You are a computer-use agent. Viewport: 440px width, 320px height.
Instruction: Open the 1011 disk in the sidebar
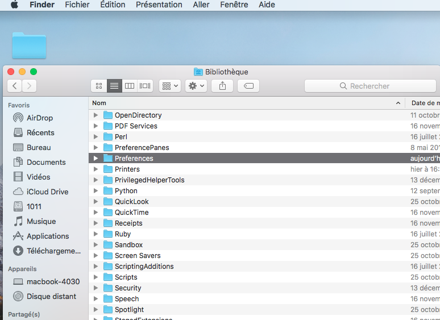pyautogui.click(x=27, y=206)
